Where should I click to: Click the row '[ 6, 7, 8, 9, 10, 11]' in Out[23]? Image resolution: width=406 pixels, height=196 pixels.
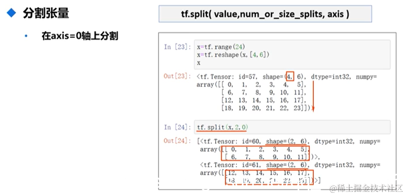[x=264, y=93]
